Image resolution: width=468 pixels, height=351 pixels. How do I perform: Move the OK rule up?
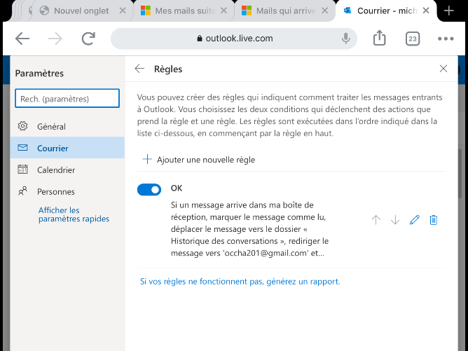point(376,220)
